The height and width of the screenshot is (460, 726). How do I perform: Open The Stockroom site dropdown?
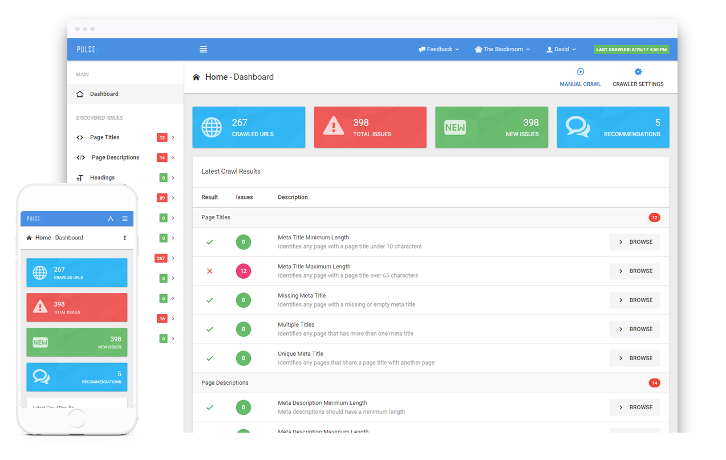click(502, 50)
